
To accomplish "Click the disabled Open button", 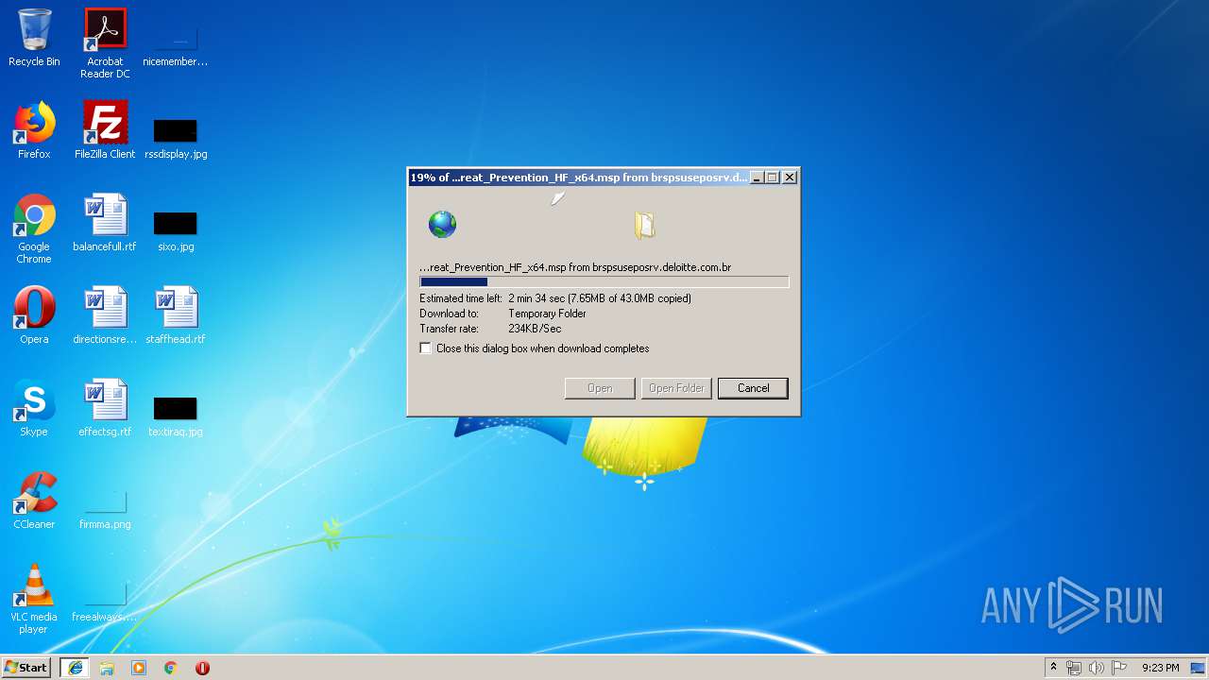I will 600,388.
